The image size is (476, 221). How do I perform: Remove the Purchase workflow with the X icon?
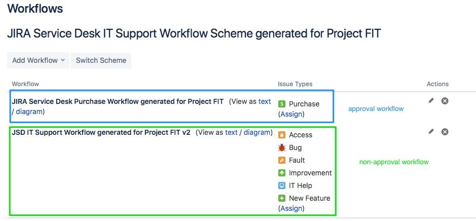445,101
